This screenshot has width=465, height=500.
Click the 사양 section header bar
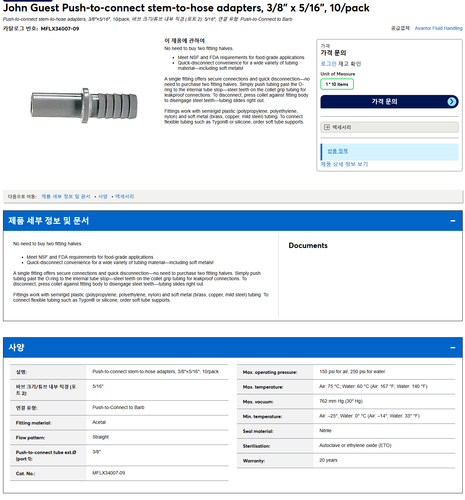(232, 348)
